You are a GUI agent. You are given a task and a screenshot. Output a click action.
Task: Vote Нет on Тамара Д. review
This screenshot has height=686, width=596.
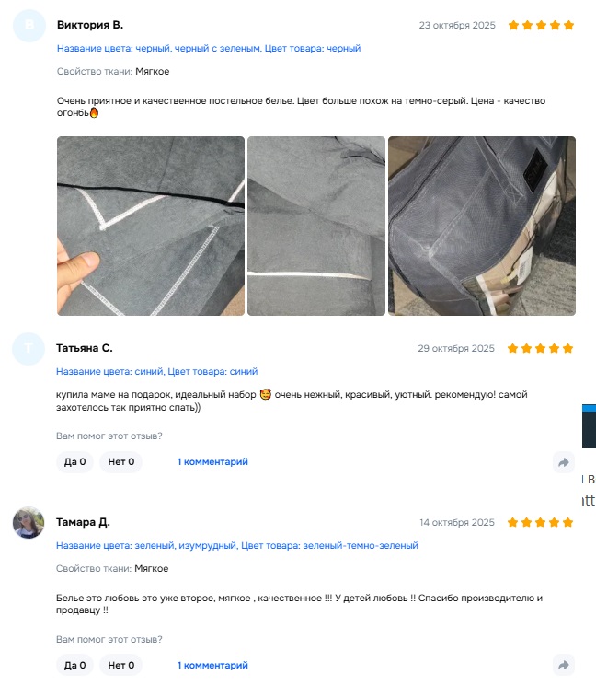(x=121, y=665)
